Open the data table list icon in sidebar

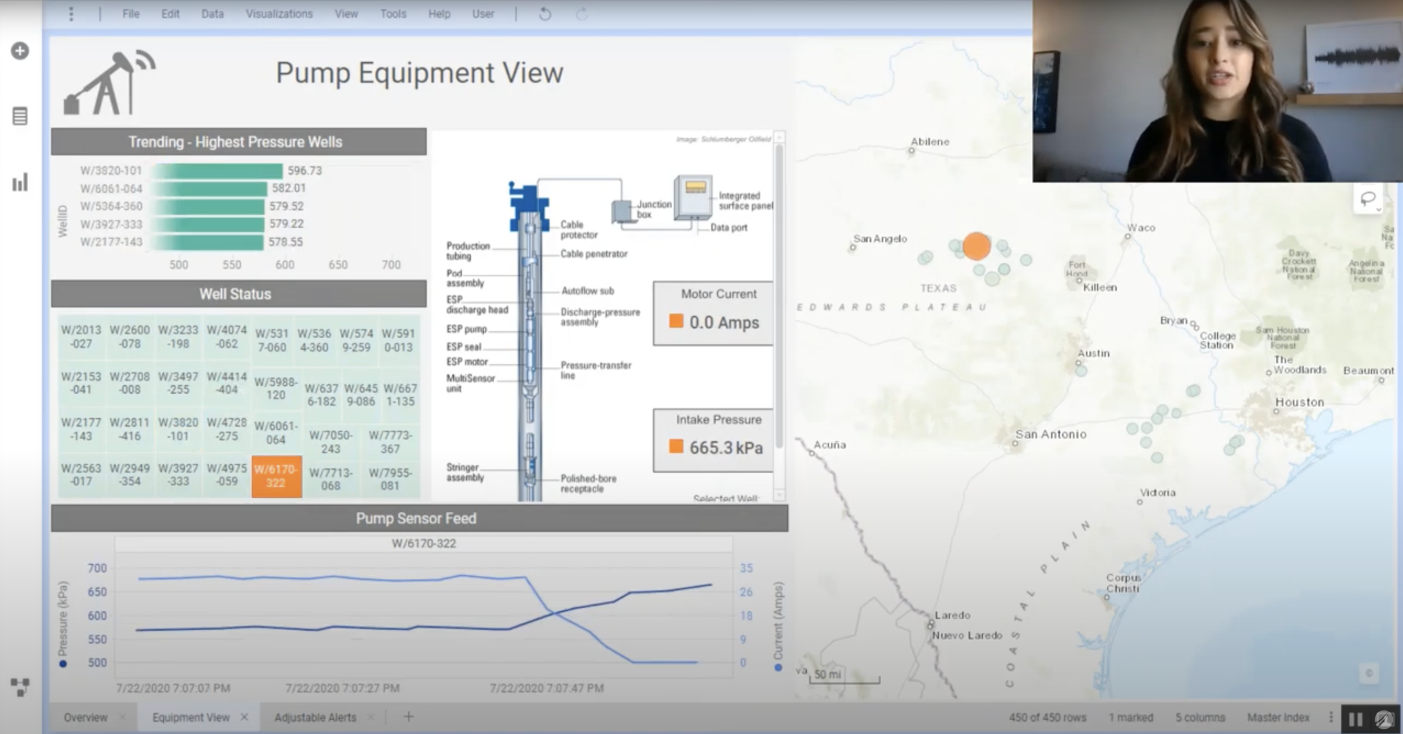(20, 117)
